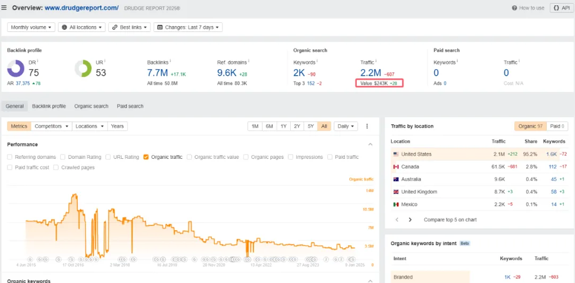575x283 pixels.
Task: Open the hamburger menu icon
Action: click(4, 7)
